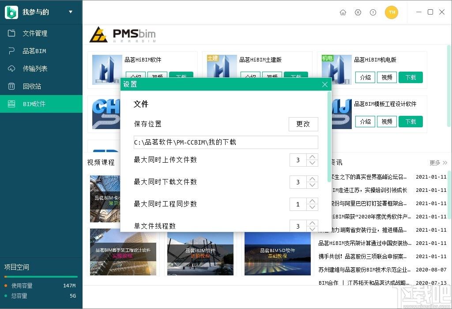This screenshot has height=309, width=452.
Task: Click the 品茗HiBIM软件 product icon
Action: coord(107,69)
